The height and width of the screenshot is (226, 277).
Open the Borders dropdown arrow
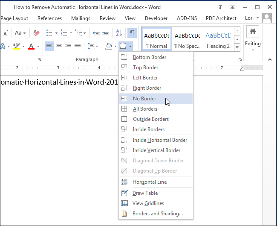click(130, 47)
